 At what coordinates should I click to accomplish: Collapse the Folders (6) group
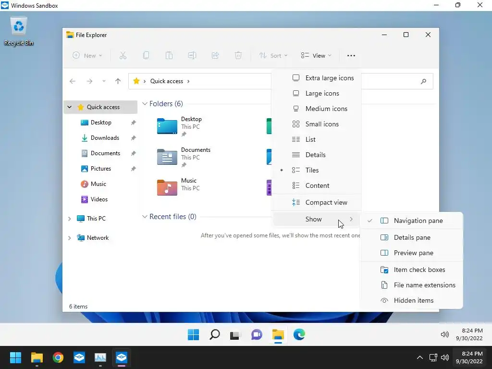point(145,104)
